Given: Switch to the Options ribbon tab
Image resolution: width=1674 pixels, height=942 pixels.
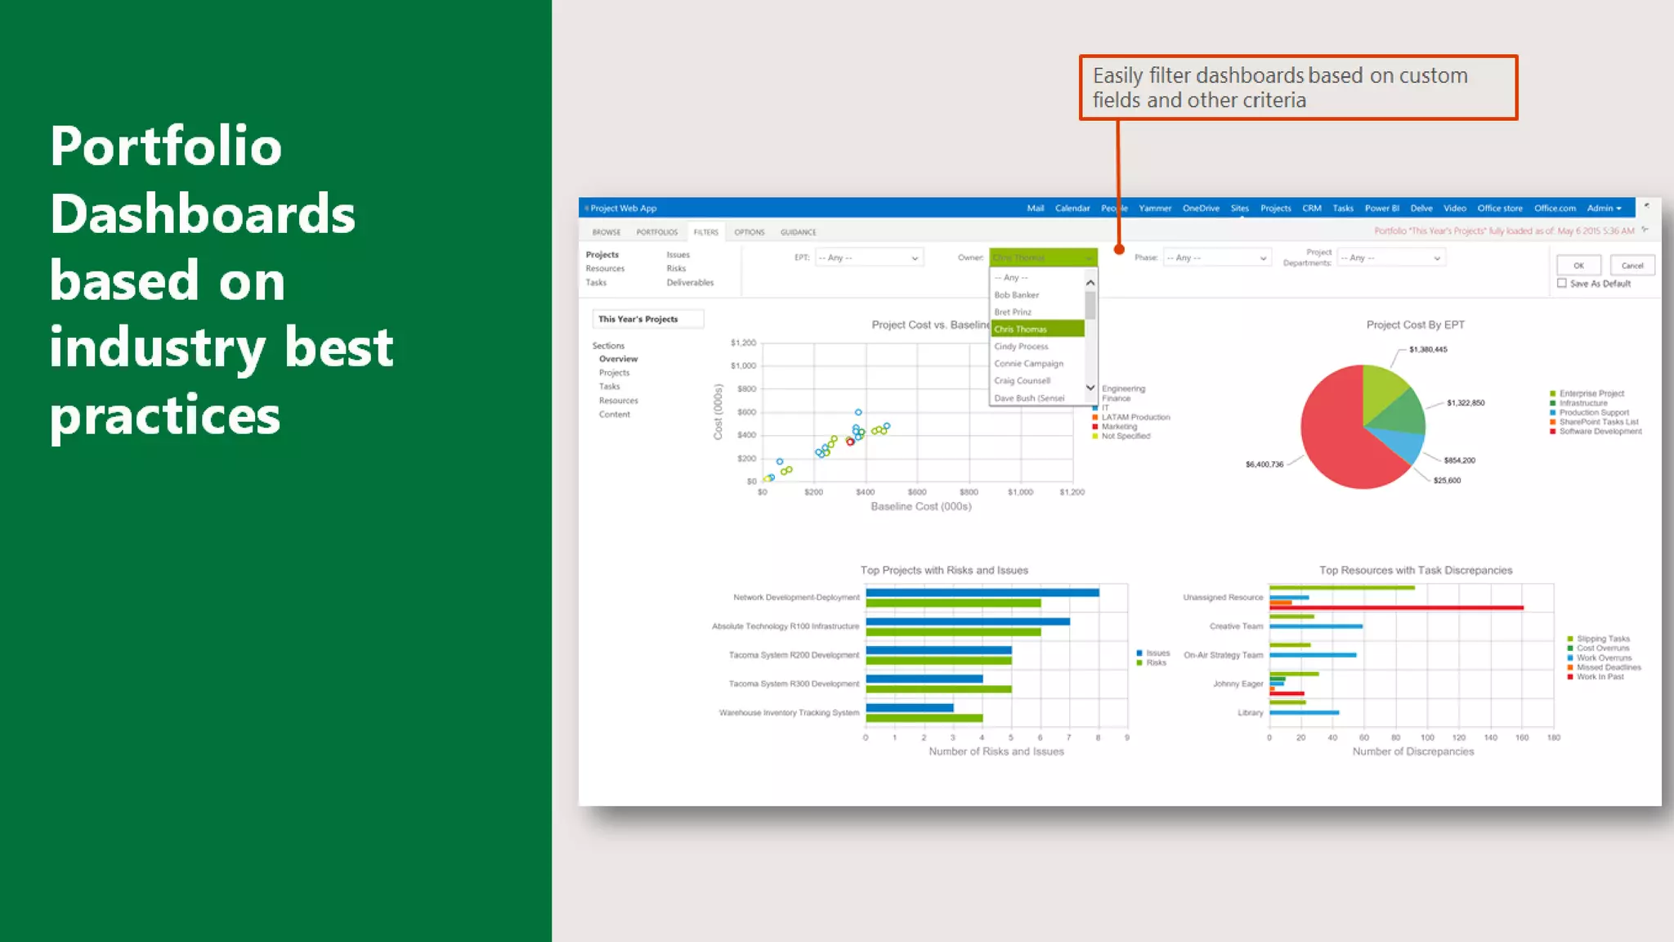Looking at the screenshot, I should [749, 232].
